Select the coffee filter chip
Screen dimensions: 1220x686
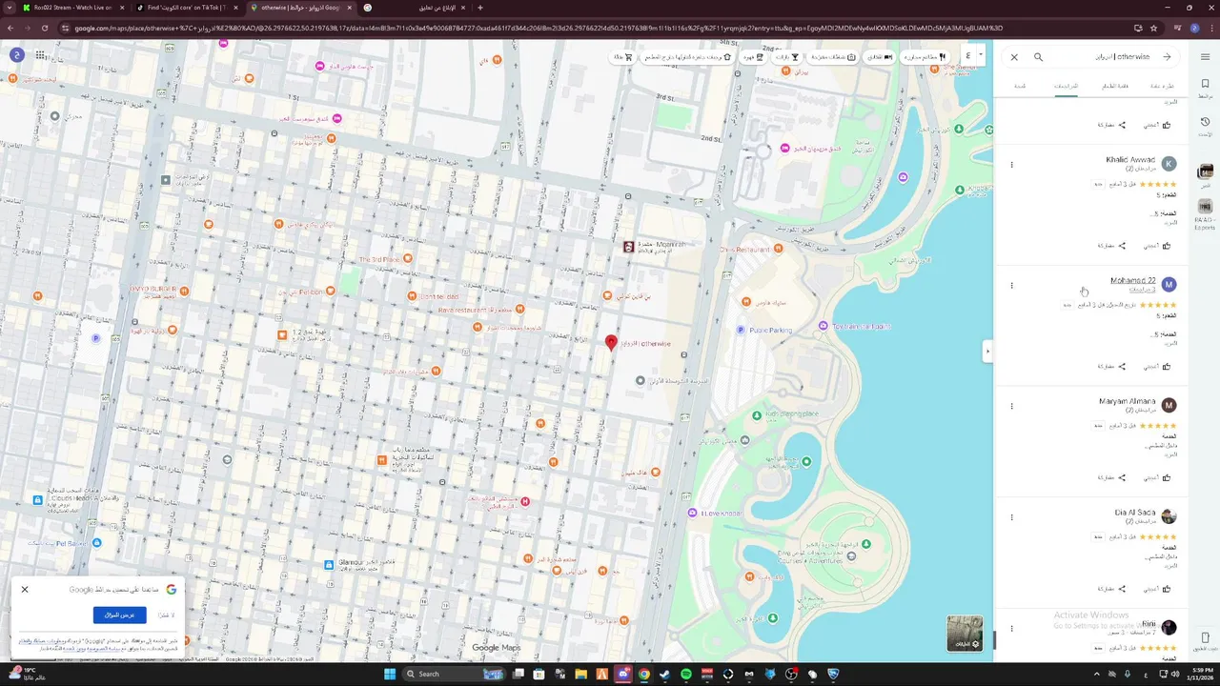[x=753, y=57]
